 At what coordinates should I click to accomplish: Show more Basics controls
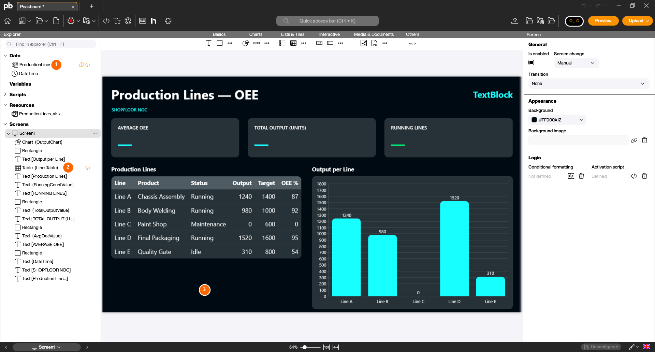230,43
